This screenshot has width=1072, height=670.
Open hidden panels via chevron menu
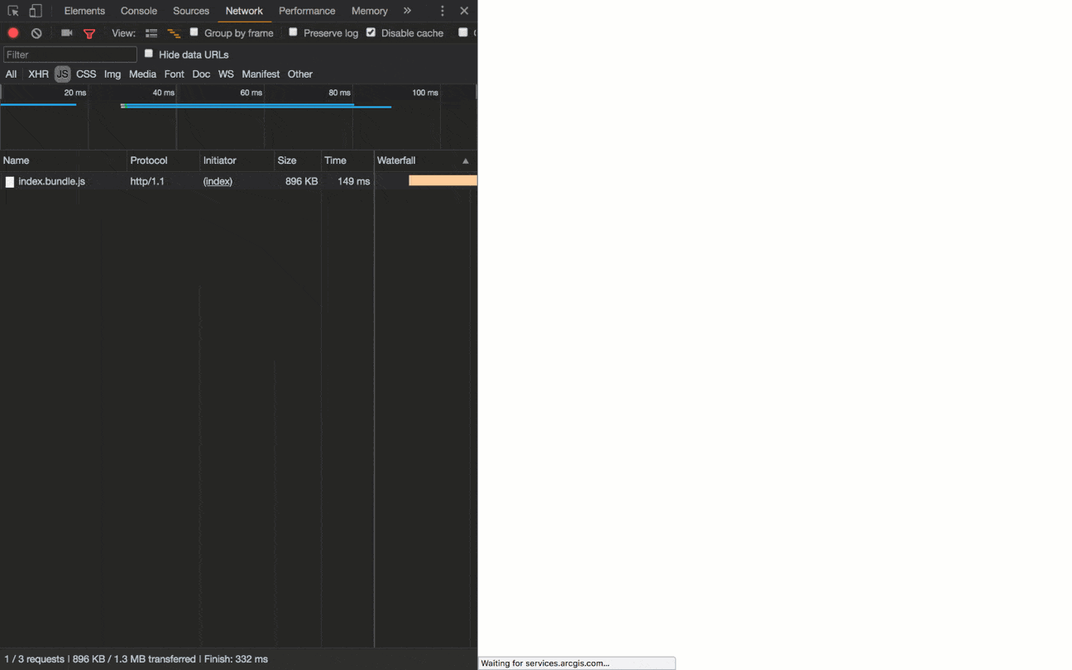[406, 11]
